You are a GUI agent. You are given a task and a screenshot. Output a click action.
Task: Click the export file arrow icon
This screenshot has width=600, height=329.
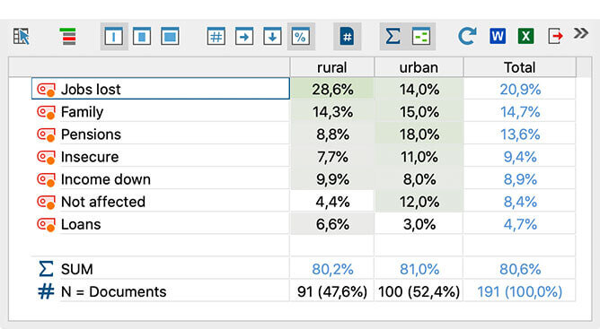point(555,37)
